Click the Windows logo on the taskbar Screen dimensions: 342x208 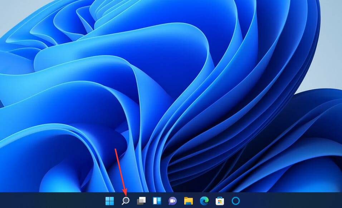click(x=109, y=200)
